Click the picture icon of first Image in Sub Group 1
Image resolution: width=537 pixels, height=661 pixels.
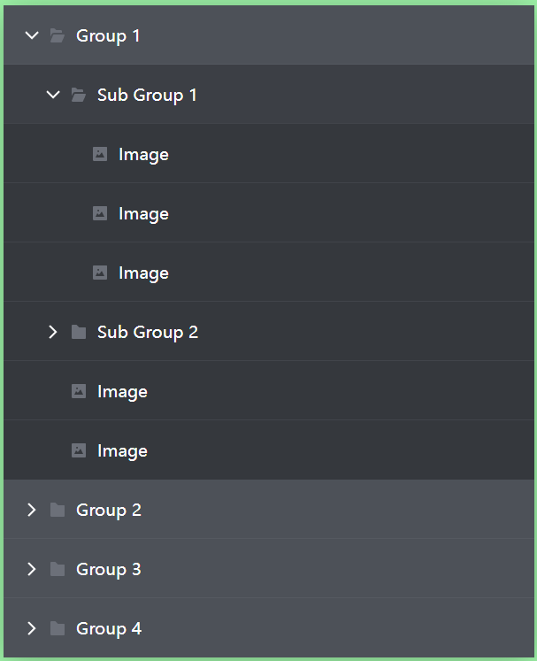[100, 154]
